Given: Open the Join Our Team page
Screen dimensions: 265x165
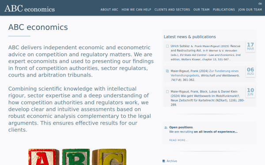Looking at the screenshot, I should tap(250, 10).
